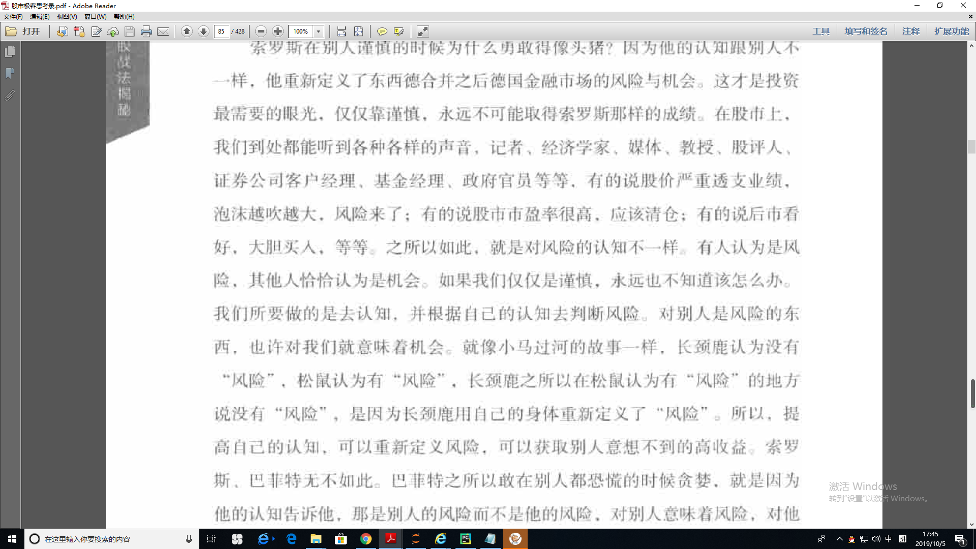Open File Explorer from taskbar

pyautogui.click(x=316, y=539)
